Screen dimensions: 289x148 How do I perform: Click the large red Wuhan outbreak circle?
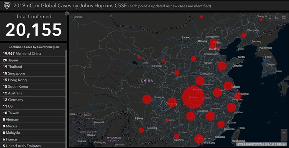point(193,97)
